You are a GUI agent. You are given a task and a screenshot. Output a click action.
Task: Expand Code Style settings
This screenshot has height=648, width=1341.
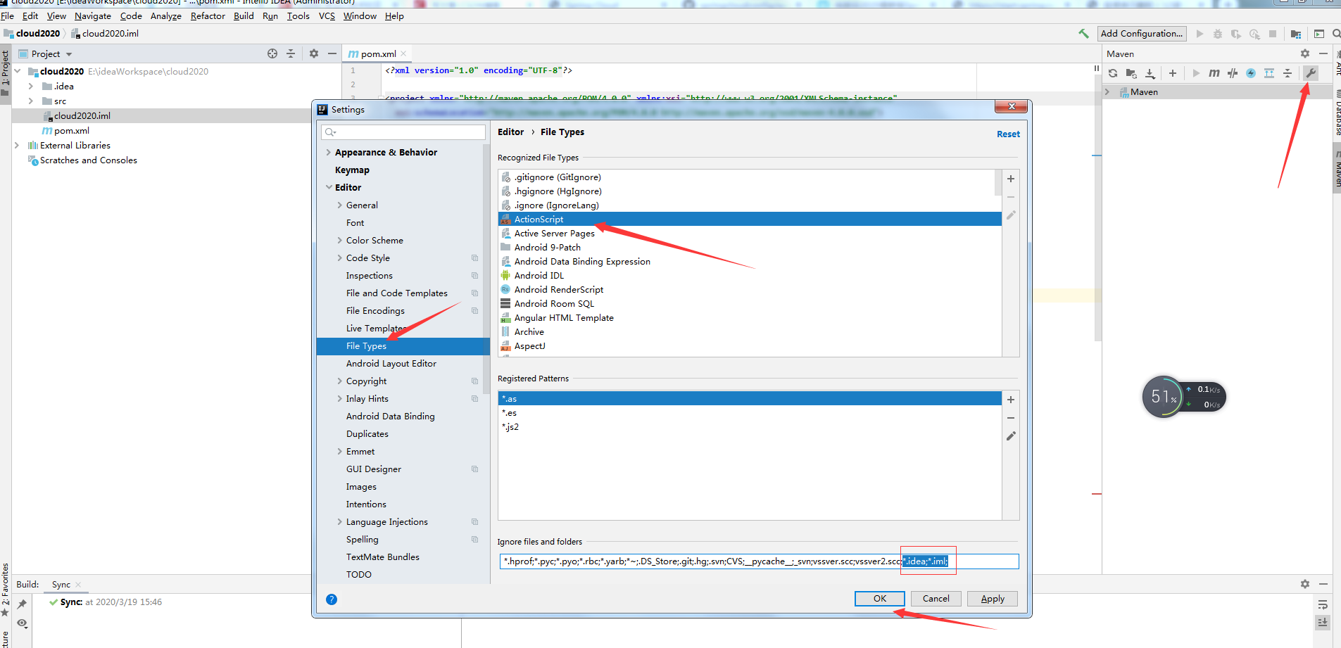pos(340,258)
